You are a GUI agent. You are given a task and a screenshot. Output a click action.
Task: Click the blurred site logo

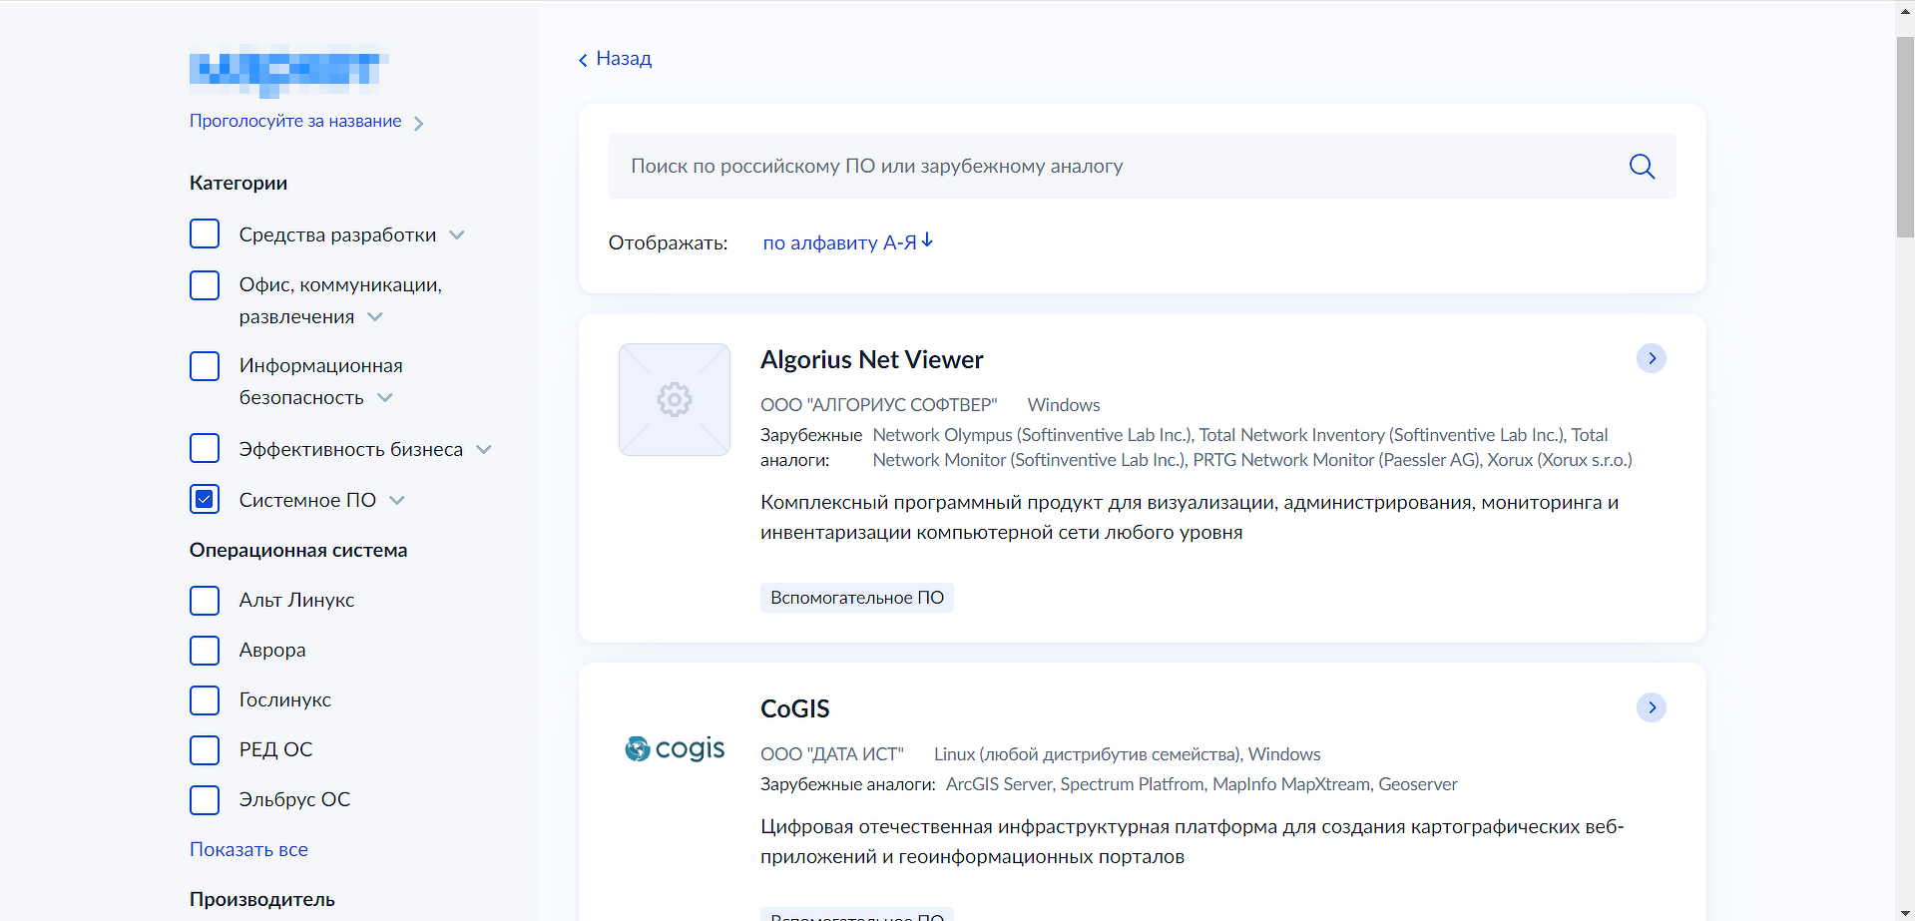[x=287, y=71]
